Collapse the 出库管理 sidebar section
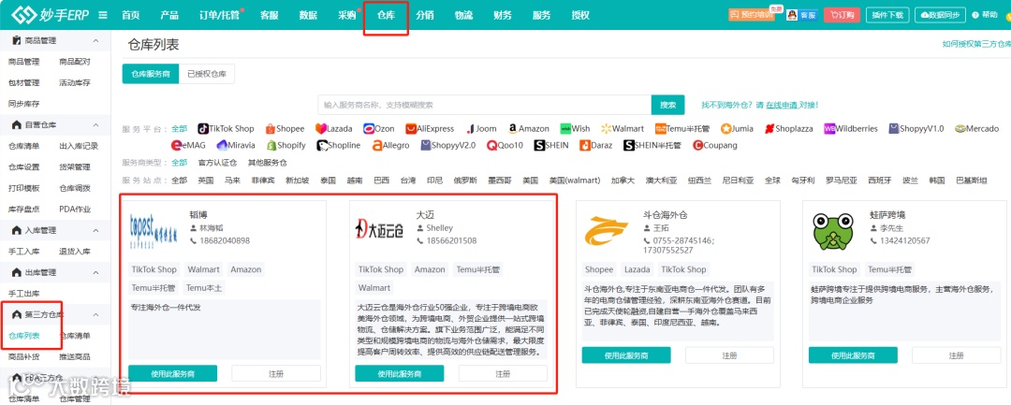Viewport: 1011px width, 405px height. (x=96, y=272)
